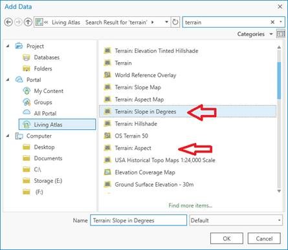Click the results list scroll up arrow
The width and height of the screenshot is (288, 250).
[279, 47]
